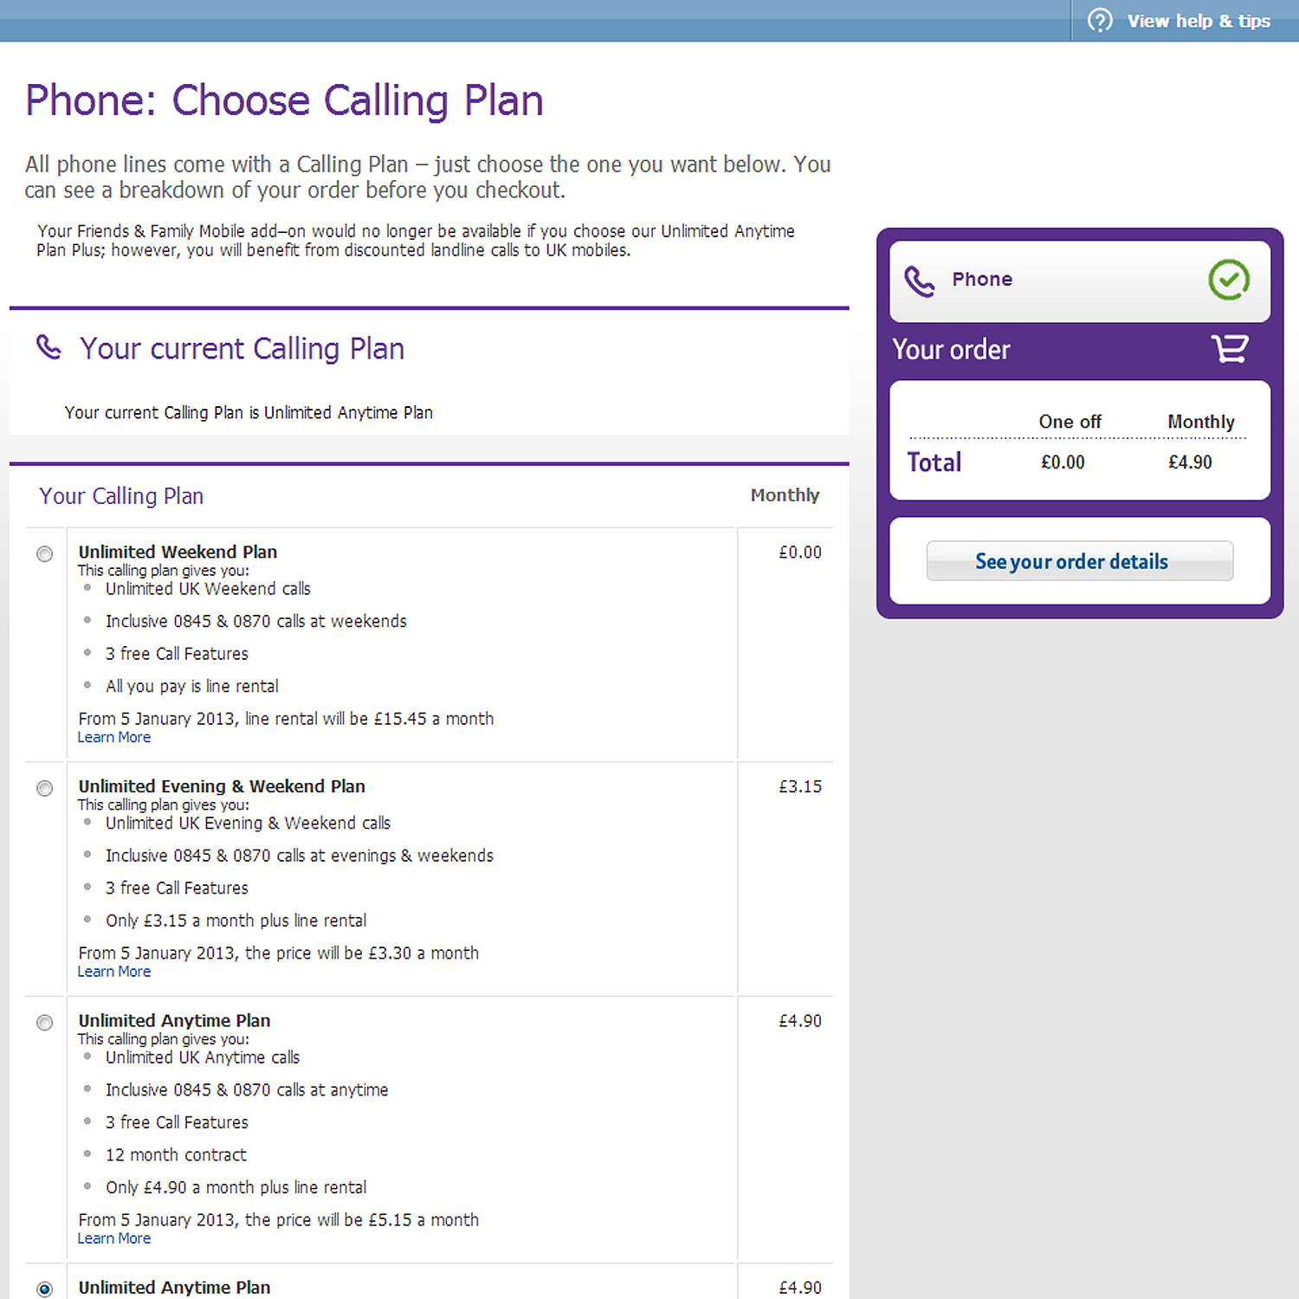
Task: Select the Unlimited Anytime Plan radio button
Action: pos(44,1023)
